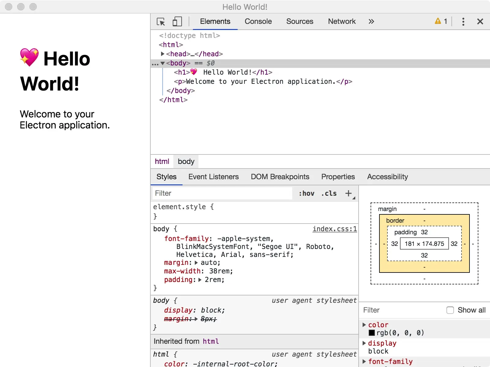This screenshot has width=490, height=367.
Task: Toggle the device toolbar icon
Action: point(177,21)
